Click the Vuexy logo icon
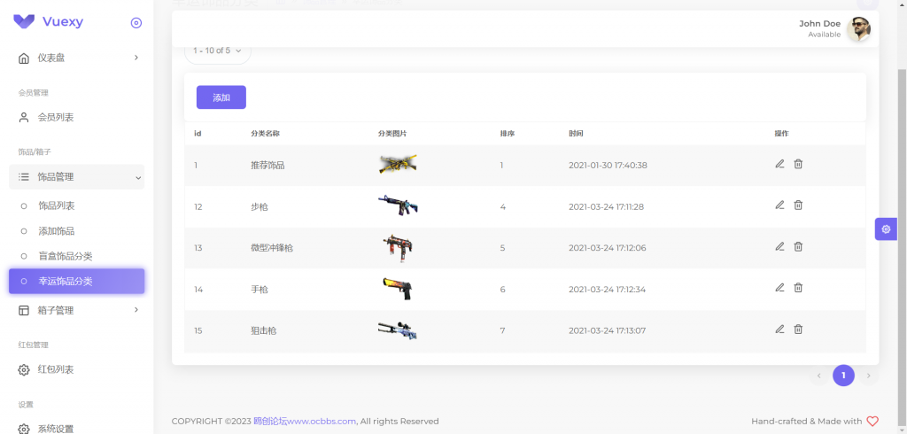The width and height of the screenshot is (907, 434). click(x=24, y=22)
